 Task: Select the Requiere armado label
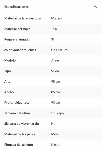pos(17,39)
